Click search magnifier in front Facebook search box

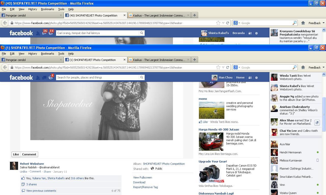142,77
